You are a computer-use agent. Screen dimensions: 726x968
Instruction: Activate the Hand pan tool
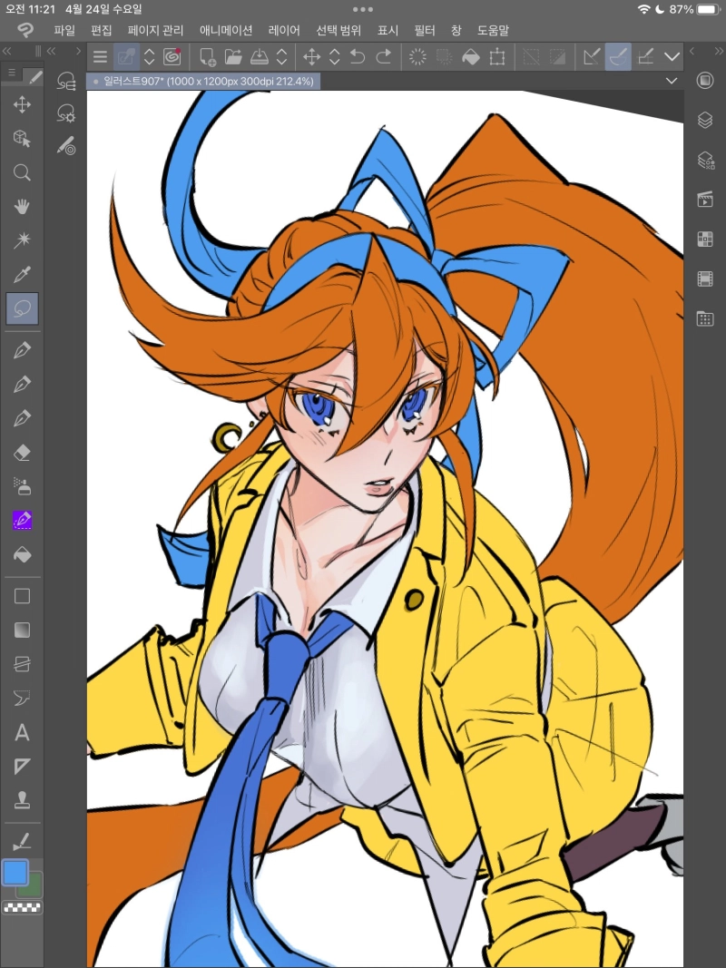point(22,206)
